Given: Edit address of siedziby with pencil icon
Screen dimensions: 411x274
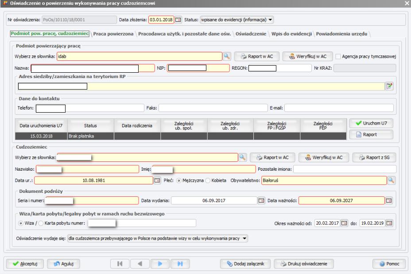Looking at the screenshot, I should click(389, 86).
